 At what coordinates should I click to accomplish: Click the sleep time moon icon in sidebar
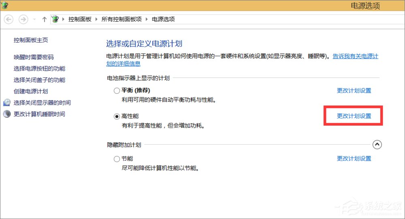click(x=7, y=114)
